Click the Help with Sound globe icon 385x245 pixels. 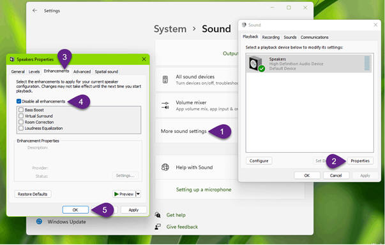click(165, 167)
